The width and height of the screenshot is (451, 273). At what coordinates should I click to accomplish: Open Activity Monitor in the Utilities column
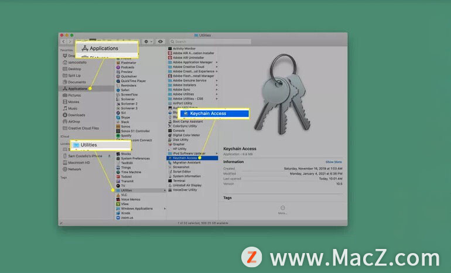tap(184, 49)
